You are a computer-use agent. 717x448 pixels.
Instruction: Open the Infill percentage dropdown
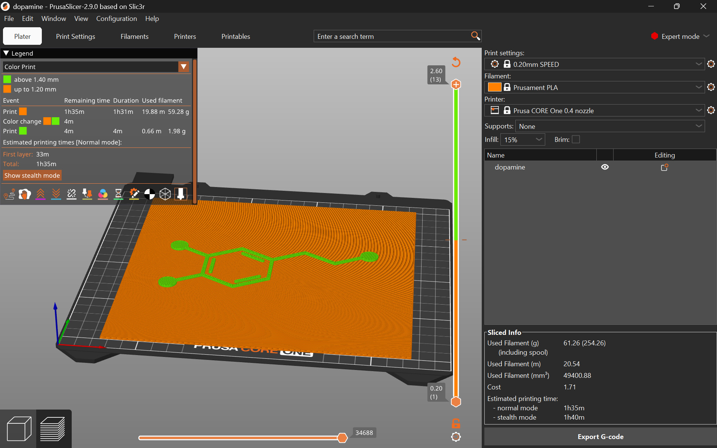click(522, 140)
